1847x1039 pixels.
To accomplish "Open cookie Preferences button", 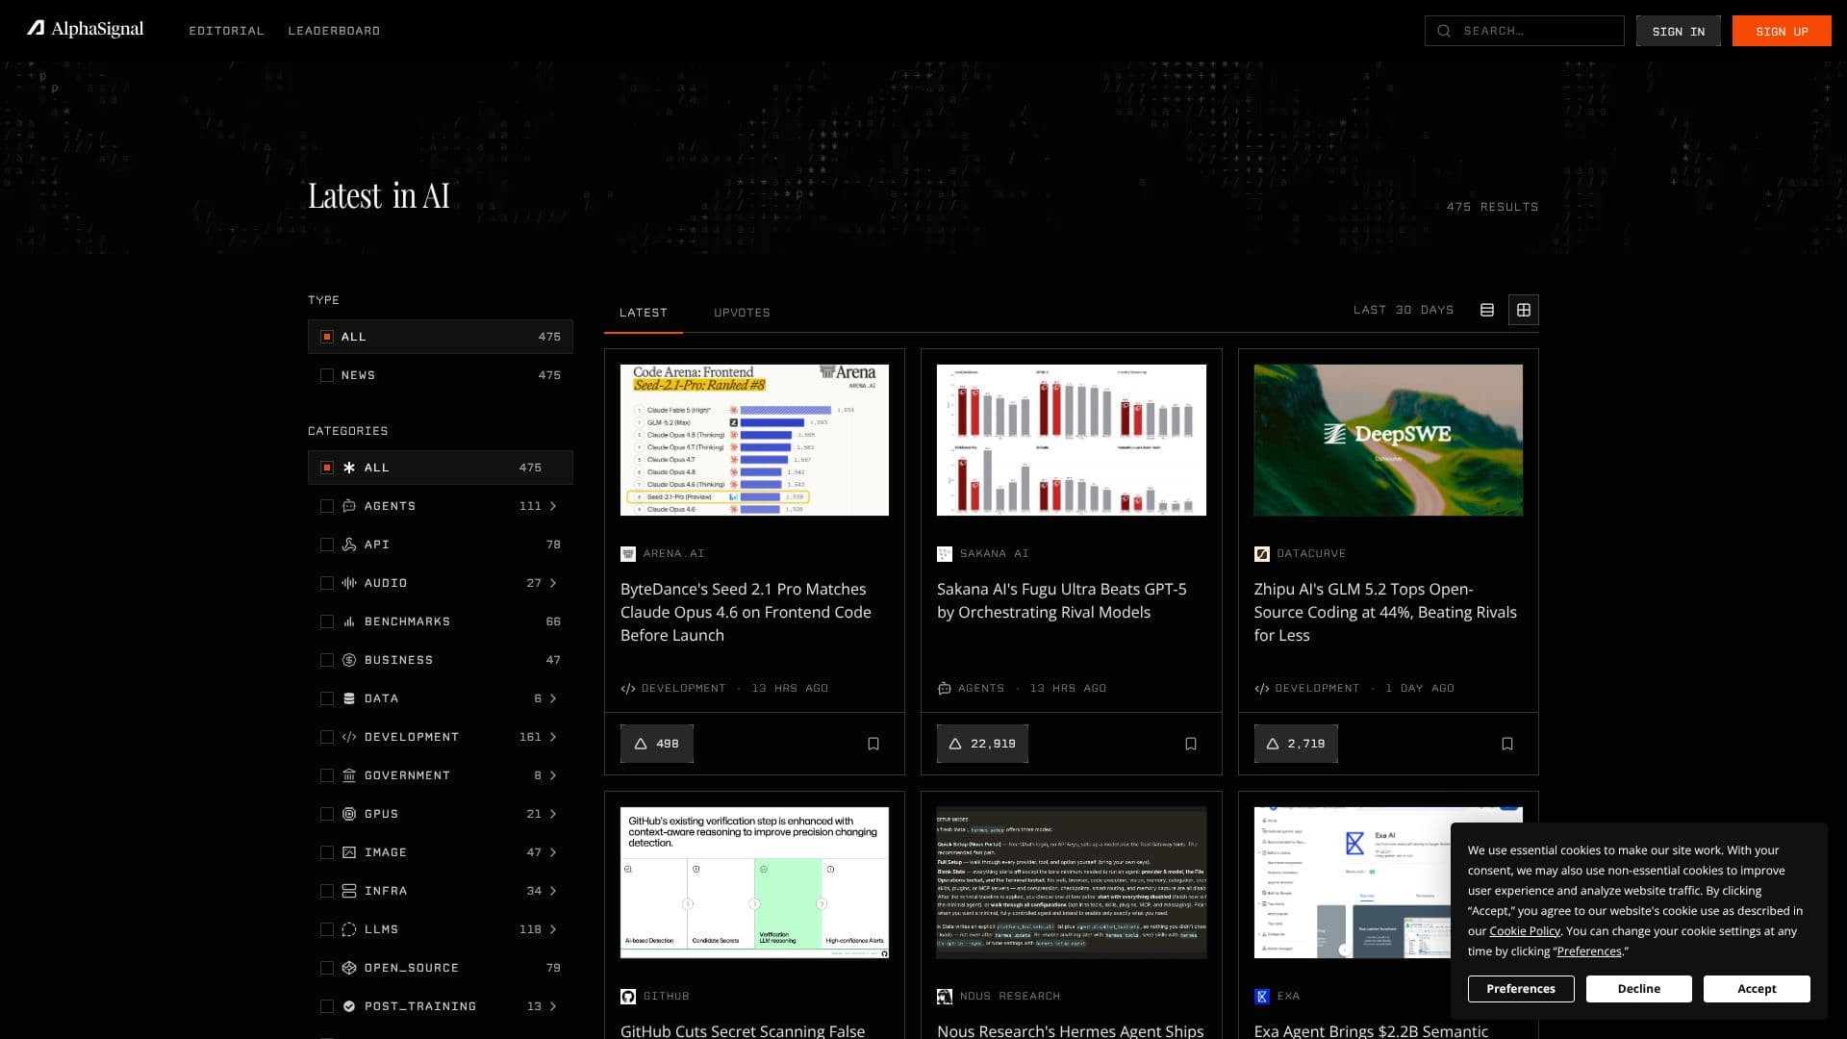I will (1521, 989).
